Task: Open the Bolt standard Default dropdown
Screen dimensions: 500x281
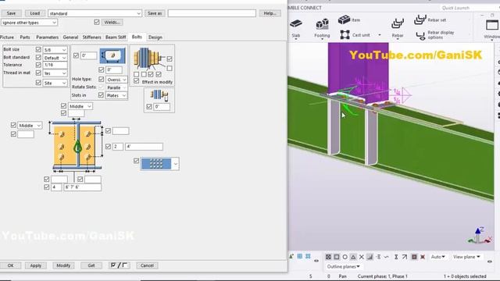Action: 55,58
